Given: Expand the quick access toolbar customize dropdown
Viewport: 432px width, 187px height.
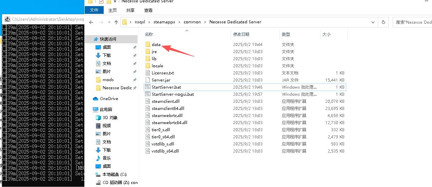Looking at the screenshot, I should pyautogui.click(x=116, y=2).
